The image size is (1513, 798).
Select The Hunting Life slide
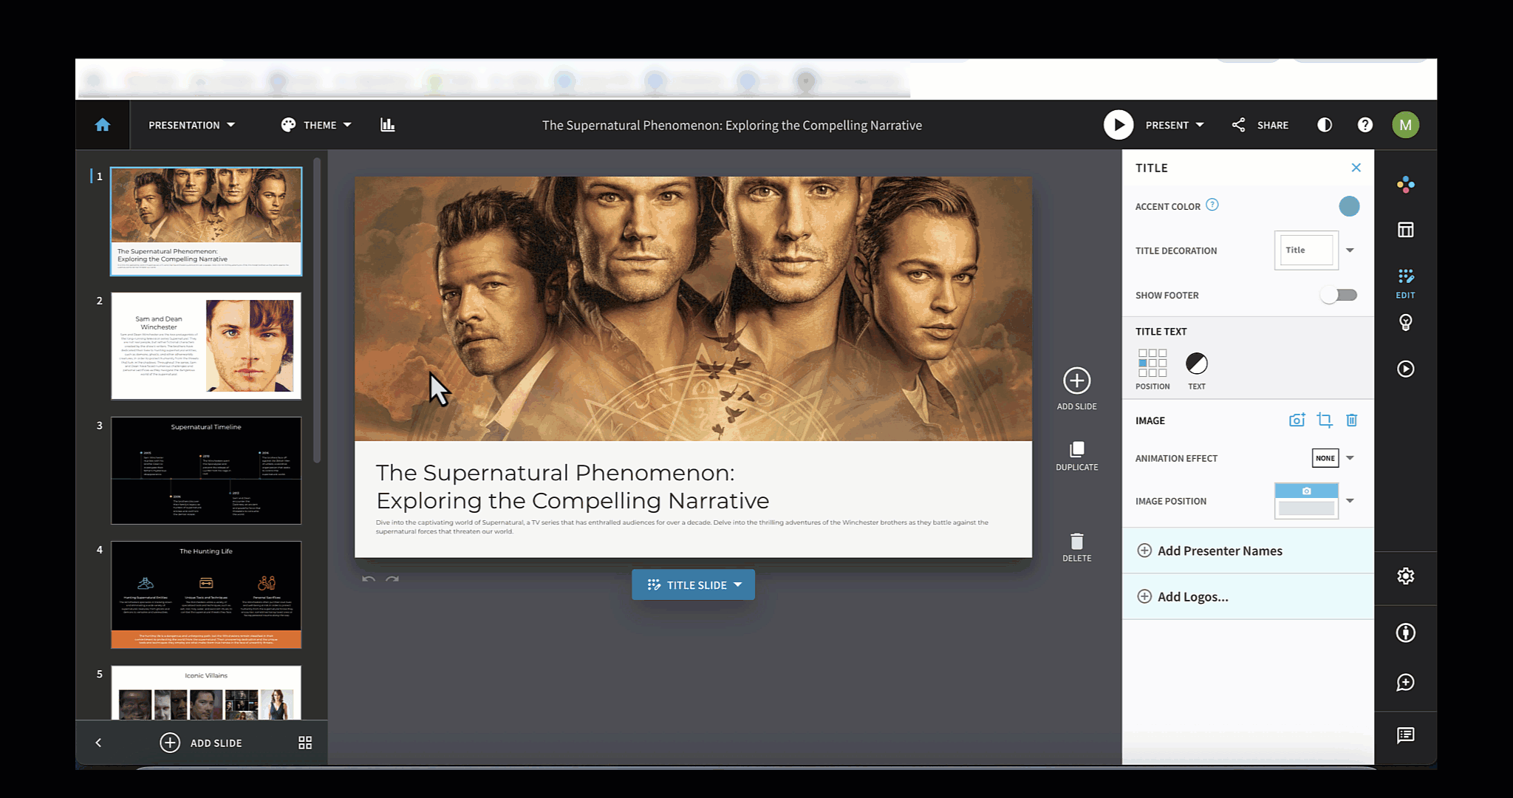206,595
